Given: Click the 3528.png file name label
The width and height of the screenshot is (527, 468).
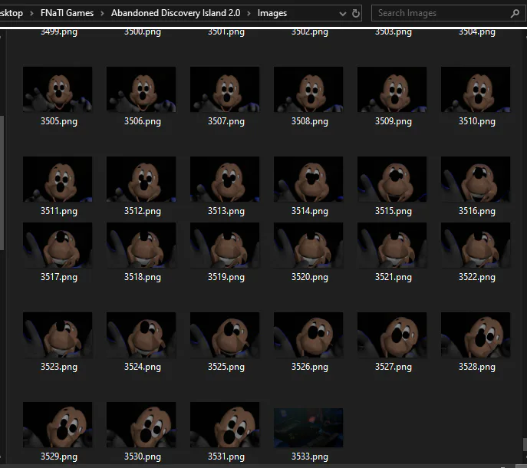Looking at the screenshot, I should pos(477,367).
